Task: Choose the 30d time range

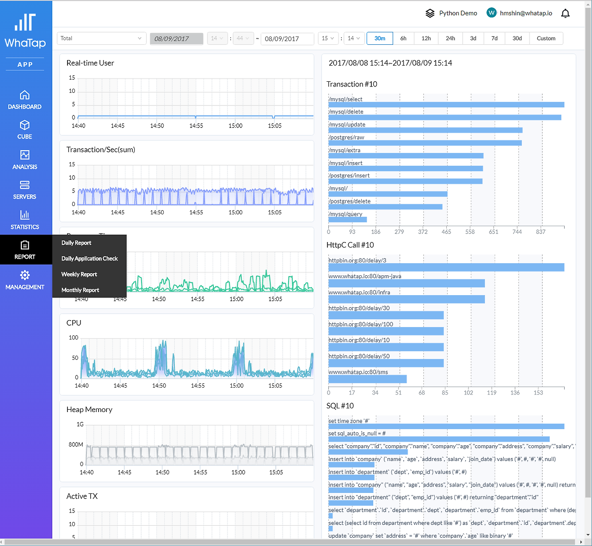Action: point(517,38)
